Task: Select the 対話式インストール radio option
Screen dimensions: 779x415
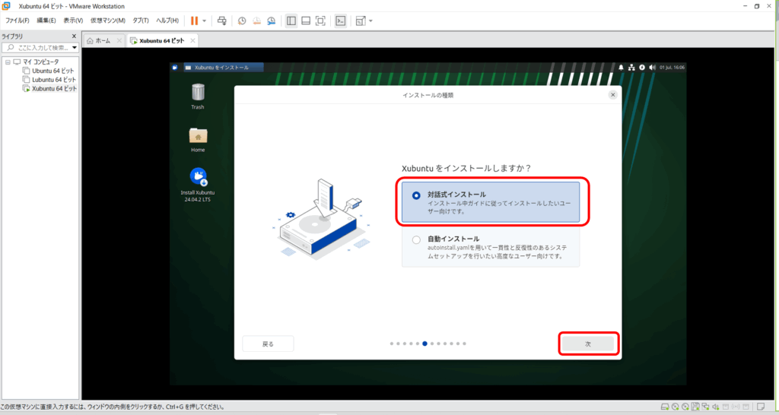Action: [x=416, y=195]
